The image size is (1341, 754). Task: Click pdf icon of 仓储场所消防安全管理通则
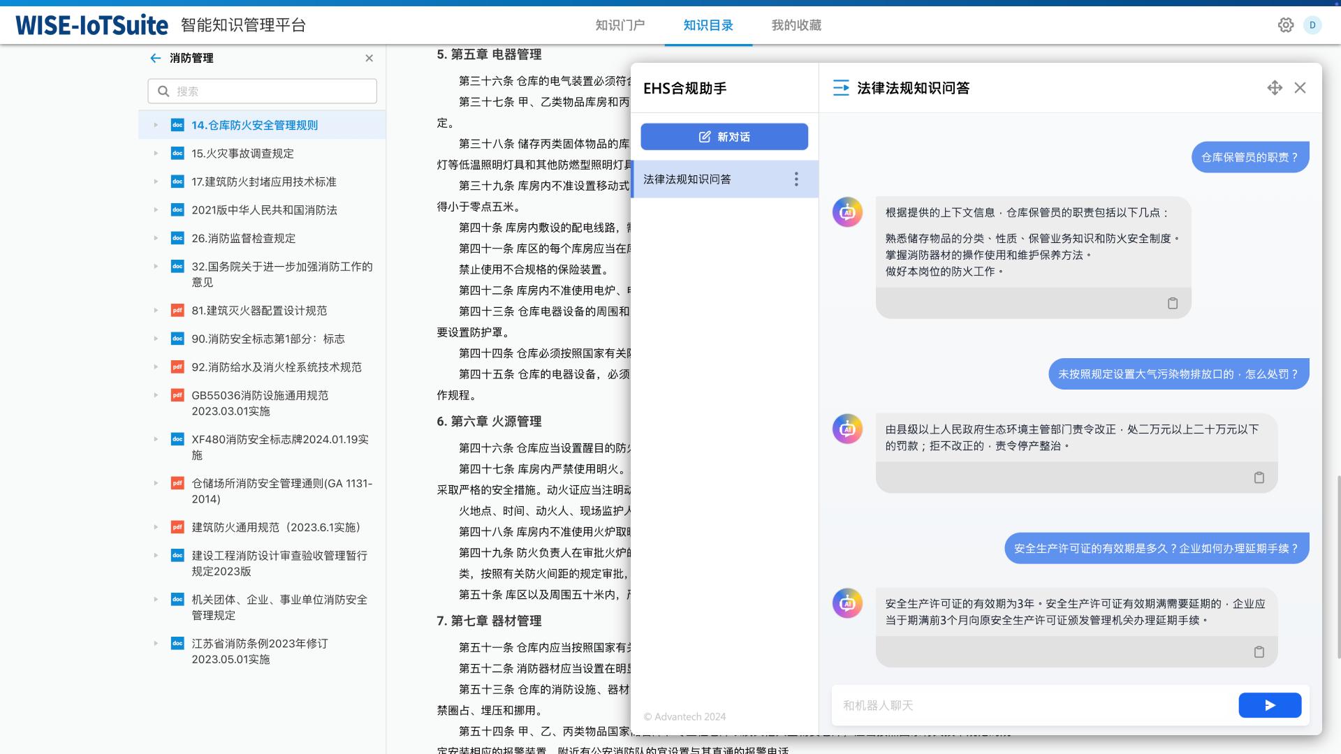pyautogui.click(x=177, y=483)
